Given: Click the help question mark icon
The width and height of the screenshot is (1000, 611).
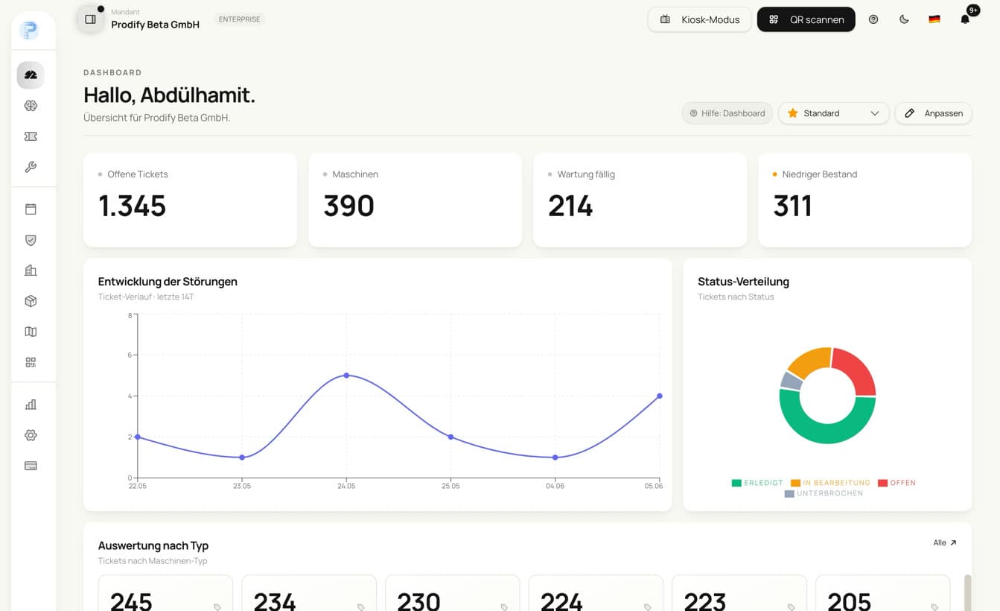Looking at the screenshot, I should coord(873,19).
